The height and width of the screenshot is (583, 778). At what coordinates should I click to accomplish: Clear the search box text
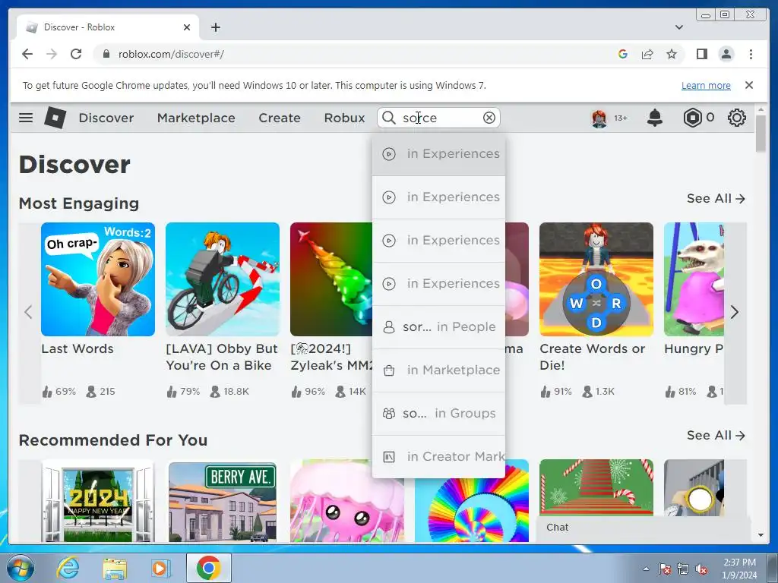click(x=489, y=118)
